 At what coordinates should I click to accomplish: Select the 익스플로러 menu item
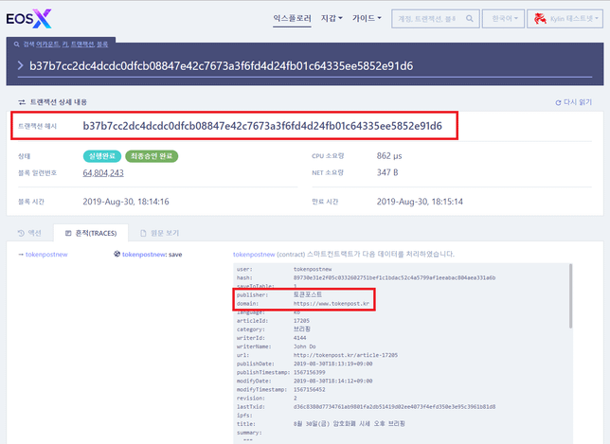[292, 18]
